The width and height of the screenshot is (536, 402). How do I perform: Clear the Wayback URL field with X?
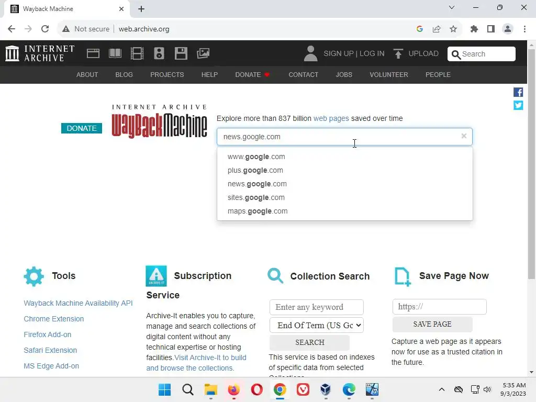point(464,136)
